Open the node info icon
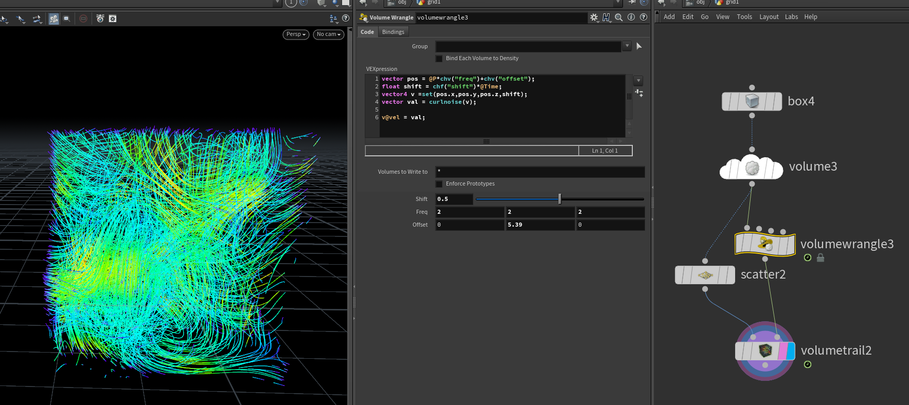Image resolution: width=909 pixels, height=405 pixels. 631,17
